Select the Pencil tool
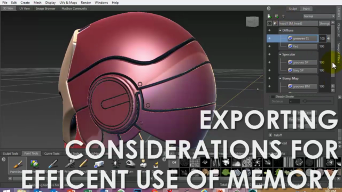 (83, 164)
